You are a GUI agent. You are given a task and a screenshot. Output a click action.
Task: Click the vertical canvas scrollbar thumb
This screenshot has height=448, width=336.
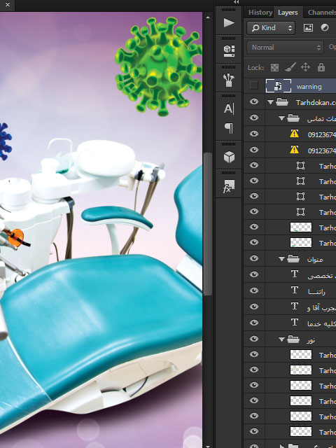pyautogui.click(x=208, y=224)
